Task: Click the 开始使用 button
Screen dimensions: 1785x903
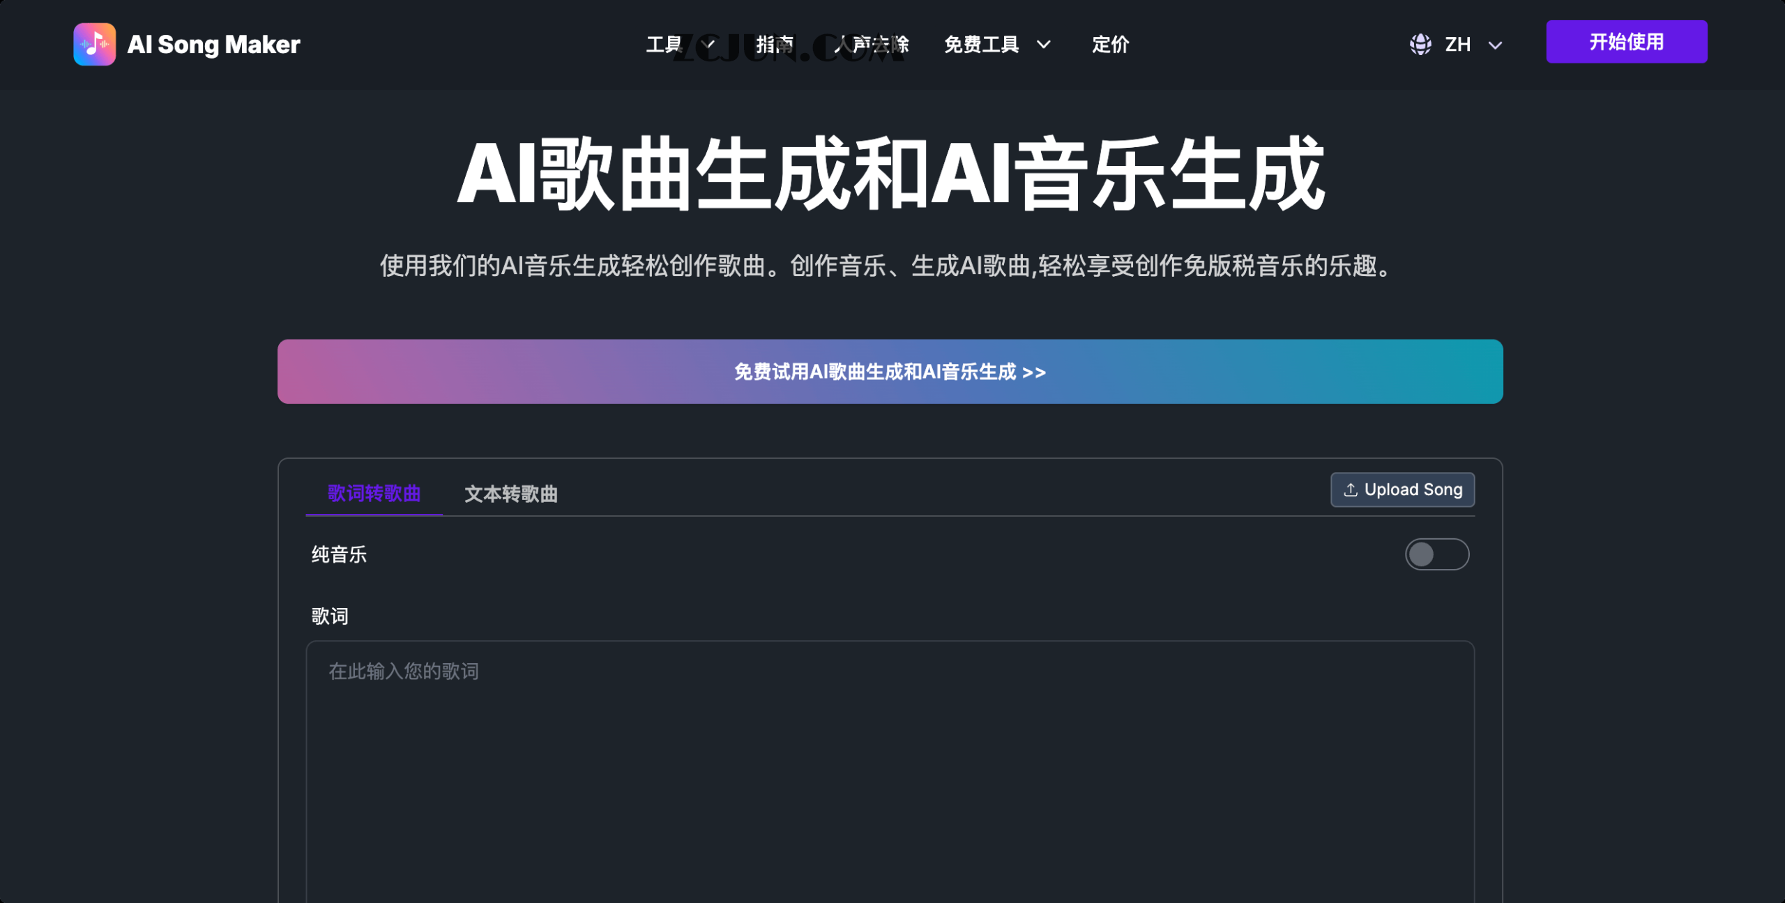Action: pos(1627,42)
